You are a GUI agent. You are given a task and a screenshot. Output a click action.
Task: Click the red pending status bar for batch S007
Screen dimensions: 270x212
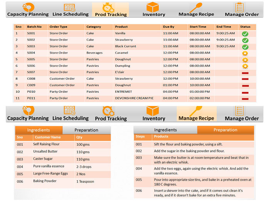pyautogui.click(x=245, y=73)
